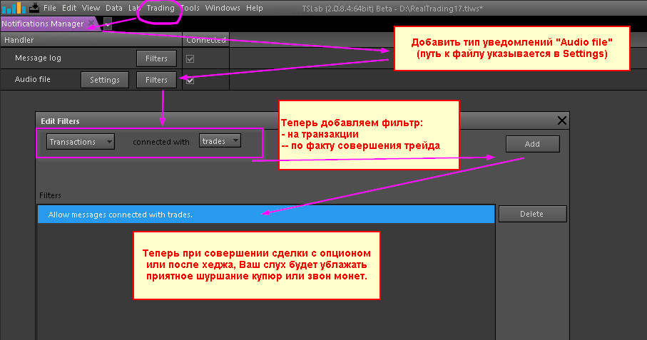Screen dimensions: 647x340
Task: Click the TSLab bar-chart logo icon
Action: (x=14, y=7)
